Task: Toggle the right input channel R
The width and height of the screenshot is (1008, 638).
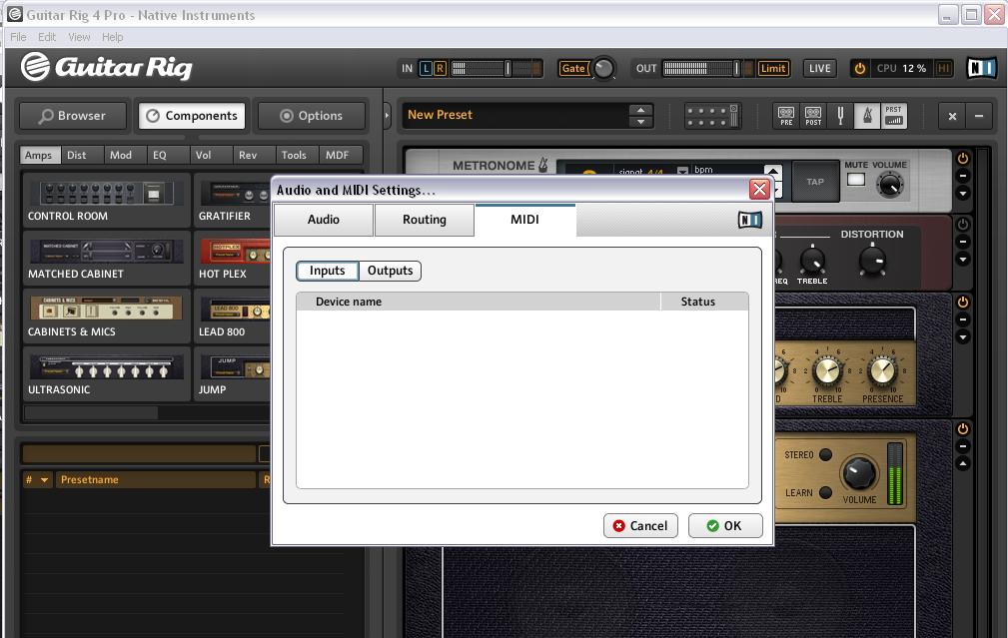Action: pyautogui.click(x=440, y=68)
